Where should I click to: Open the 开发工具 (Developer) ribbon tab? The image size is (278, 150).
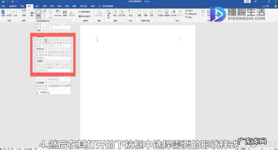coord(84,6)
